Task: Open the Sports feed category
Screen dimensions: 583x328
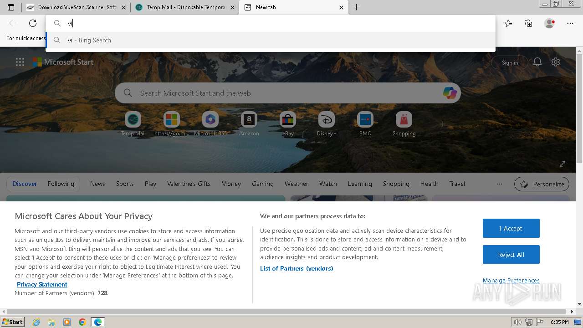Action: pos(125,184)
